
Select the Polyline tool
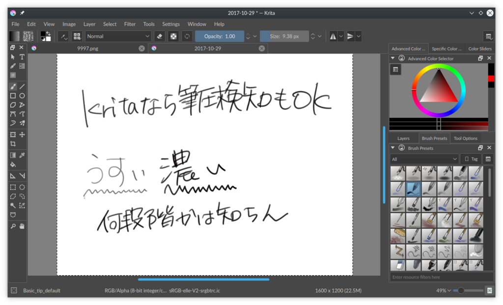22,105
